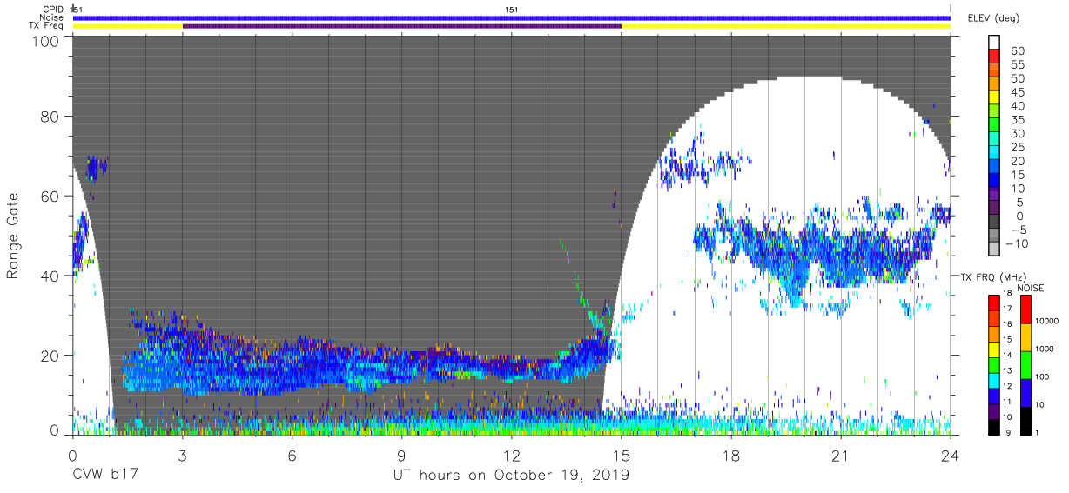Click the red segment of ELEV colorbar
This screenshot has height=493, width=1069.
(996, 57)
